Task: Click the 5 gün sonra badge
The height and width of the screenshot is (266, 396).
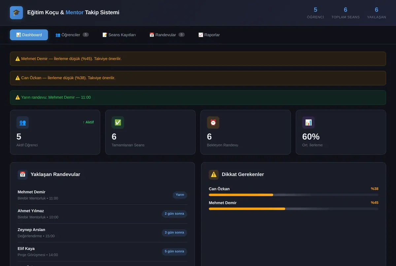Action: (x=175, y=251)
